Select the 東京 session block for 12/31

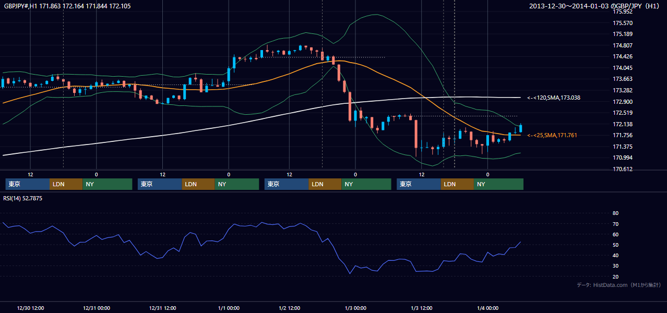160,184
